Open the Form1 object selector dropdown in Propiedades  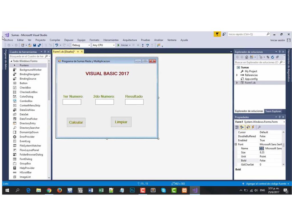[x=284, y=122]
